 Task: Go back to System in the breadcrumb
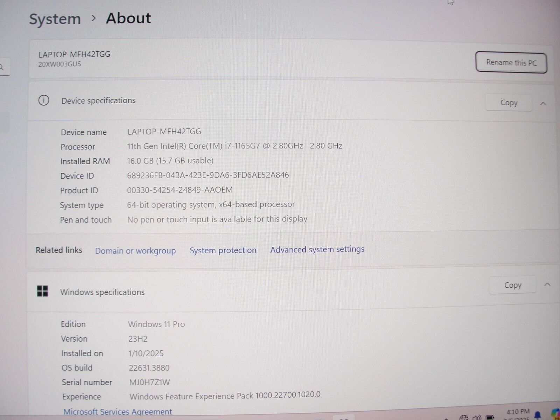point(55,19)
